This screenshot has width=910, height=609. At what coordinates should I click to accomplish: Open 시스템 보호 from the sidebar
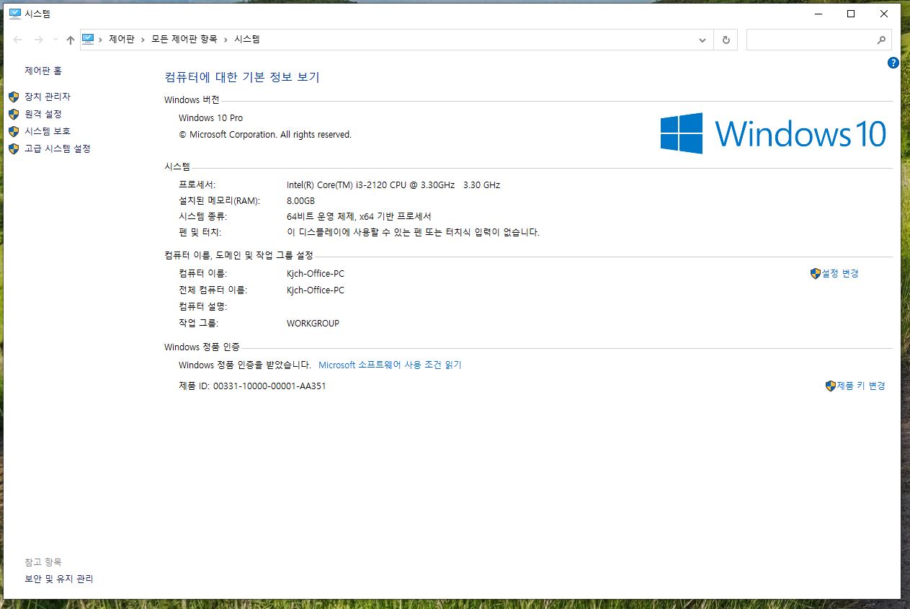48,131
